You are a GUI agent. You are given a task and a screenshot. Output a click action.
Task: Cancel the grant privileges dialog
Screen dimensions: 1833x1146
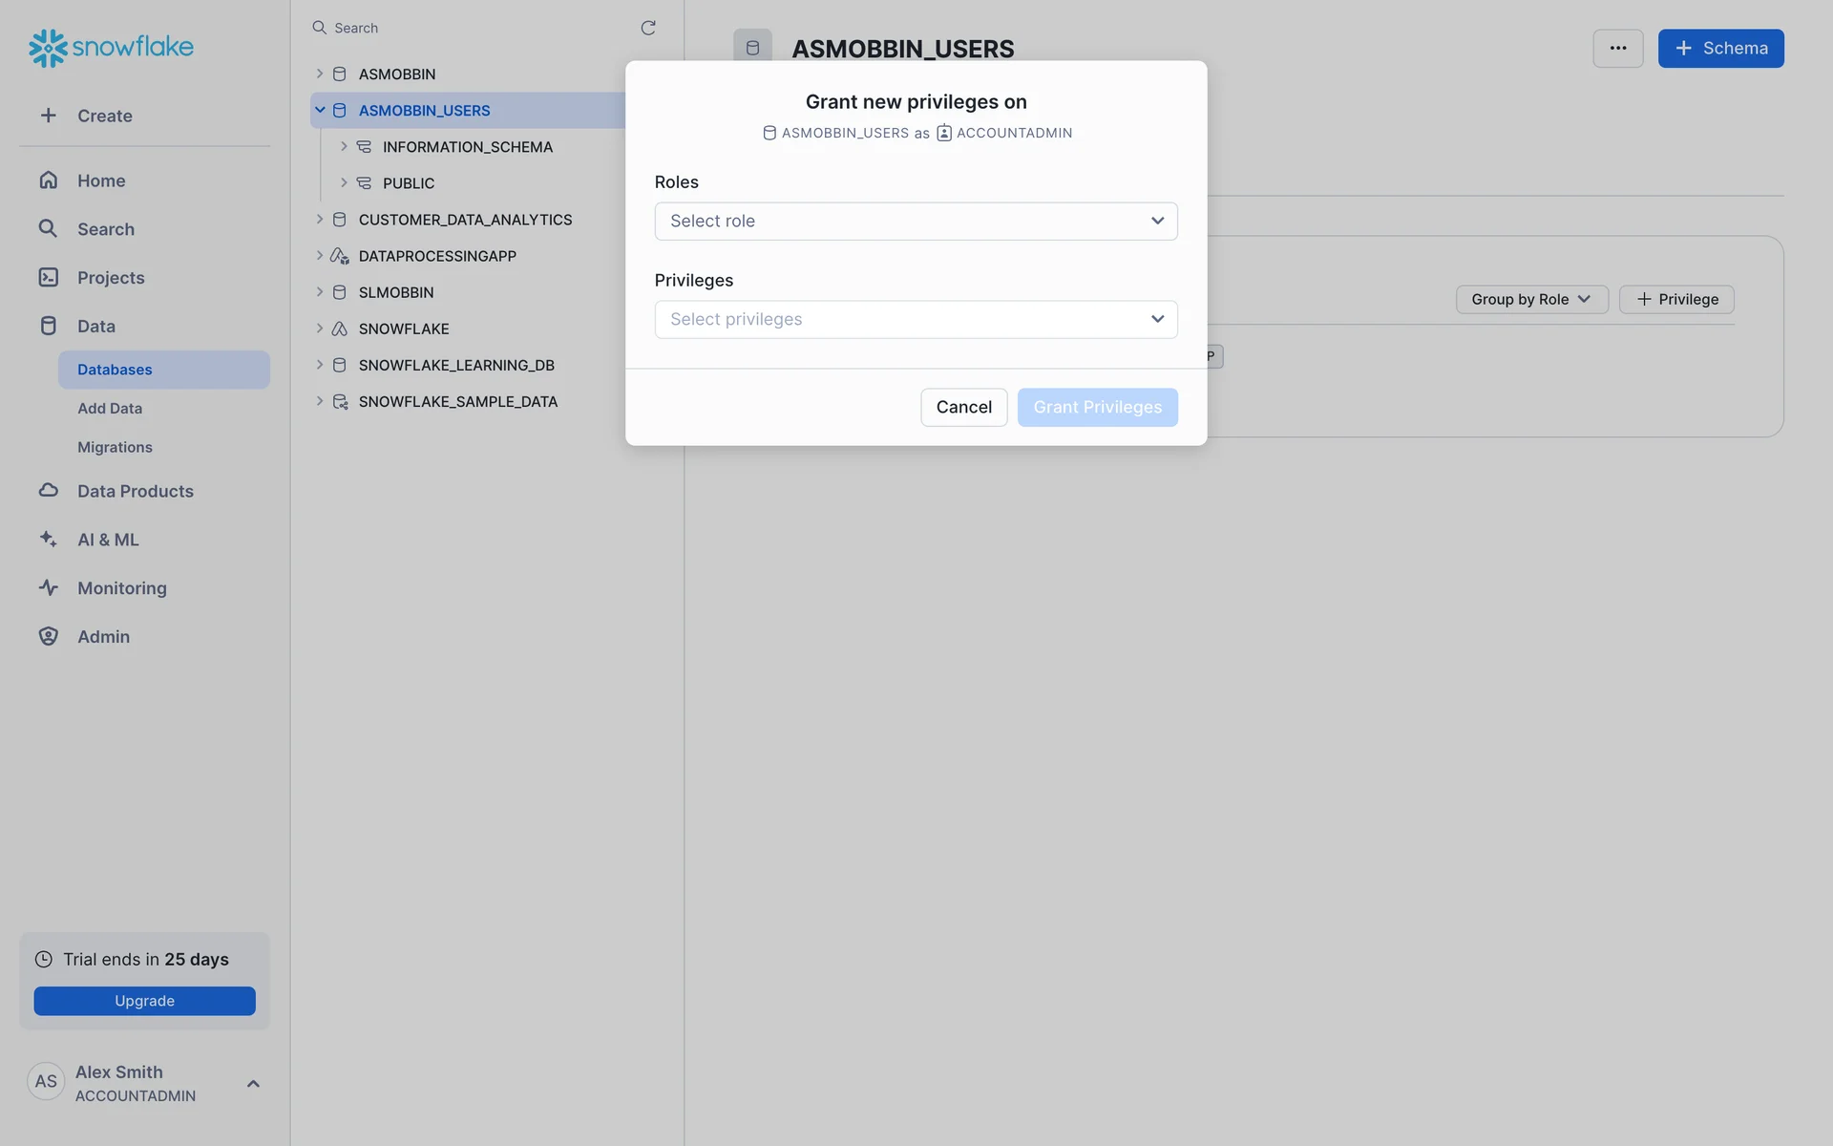[x=963, y=407]
